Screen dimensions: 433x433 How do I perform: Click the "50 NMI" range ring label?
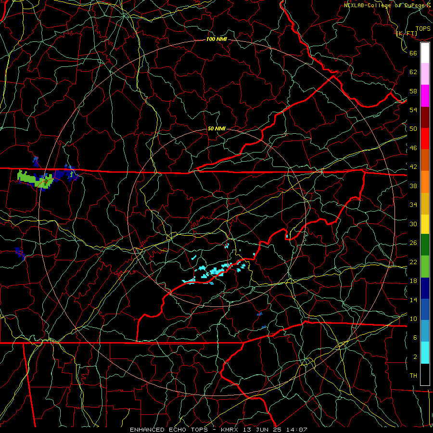click(x=216, y=128)
